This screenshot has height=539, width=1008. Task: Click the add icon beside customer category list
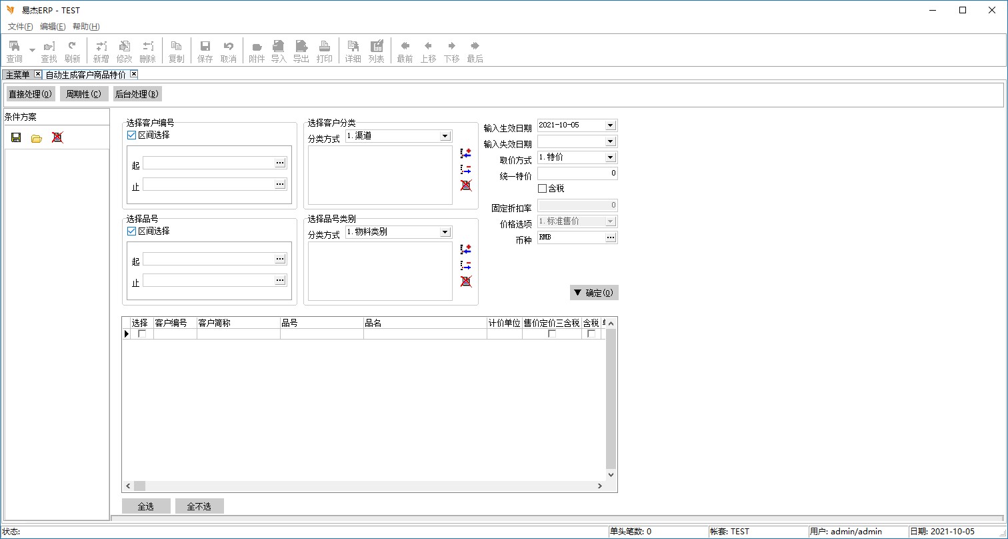point(466,153)
